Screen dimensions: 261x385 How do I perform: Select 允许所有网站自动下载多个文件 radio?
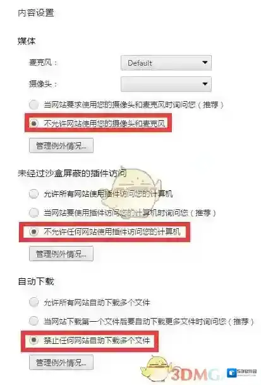click(34, 302)
